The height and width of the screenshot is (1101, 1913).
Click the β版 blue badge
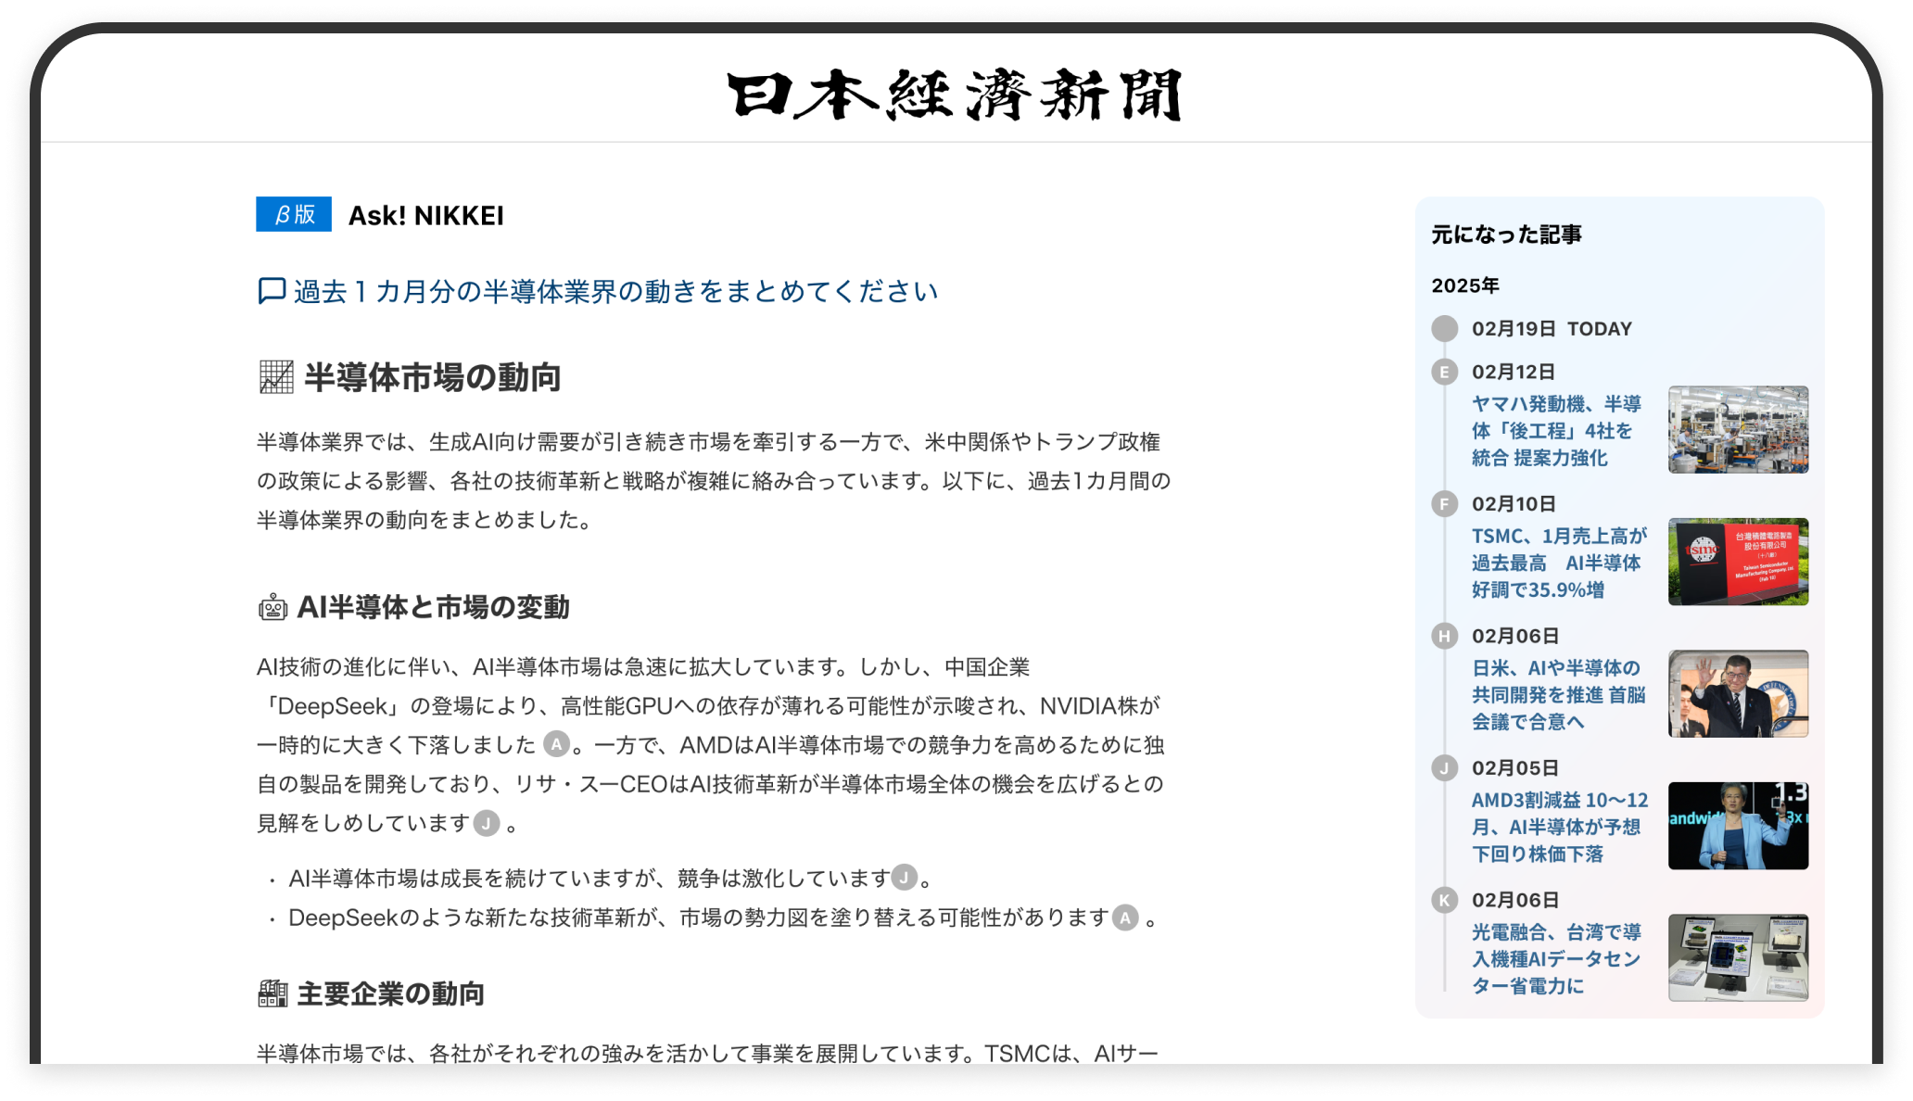[x=294, y=214]
